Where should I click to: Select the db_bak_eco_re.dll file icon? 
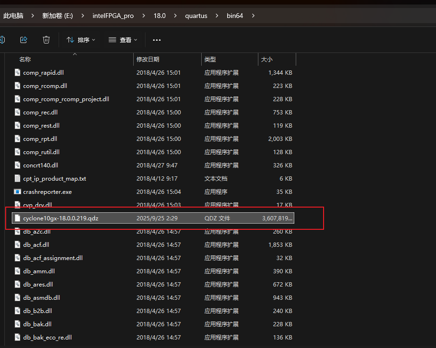[x=17, y=337]
